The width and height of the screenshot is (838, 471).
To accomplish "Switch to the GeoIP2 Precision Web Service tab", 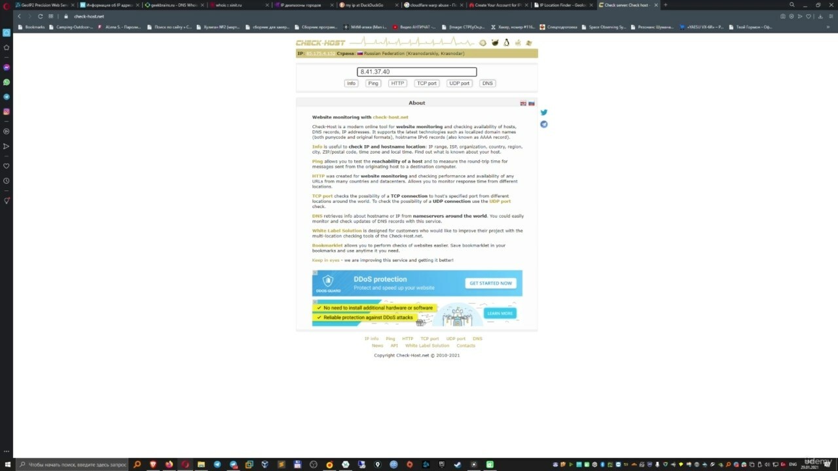I will click(45, 5).
